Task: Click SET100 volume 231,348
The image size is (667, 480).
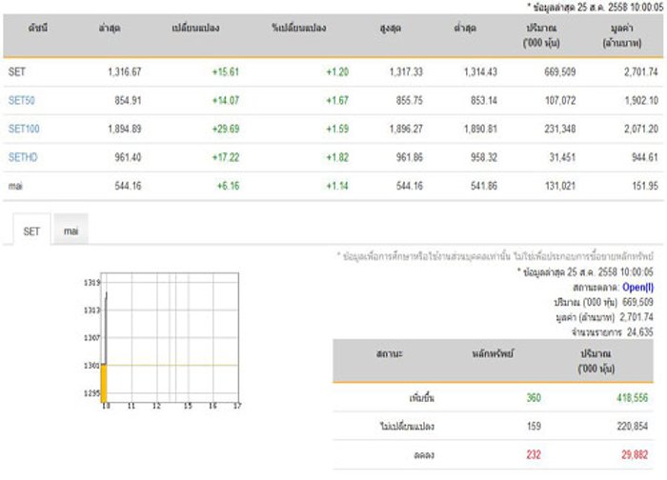Action: pos(560,129)
